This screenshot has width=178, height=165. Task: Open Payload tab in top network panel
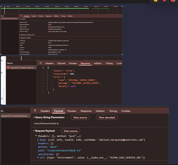[34, 16]
